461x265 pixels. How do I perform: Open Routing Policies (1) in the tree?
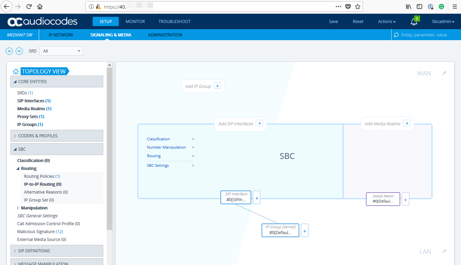tap(42, 176)
